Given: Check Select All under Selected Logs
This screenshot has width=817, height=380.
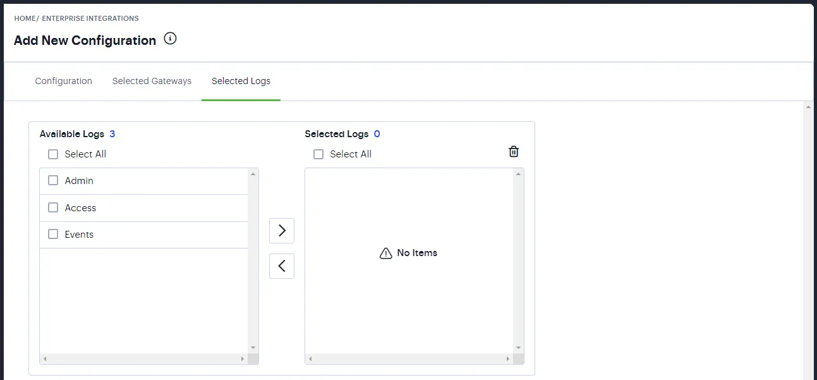Looking at the screenshot, I should point(318,154).
